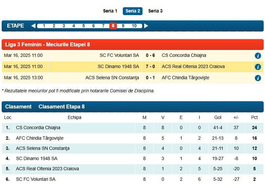Jump to stage 10 in Etape bar
Viewport: 265px width, 188px height.
coord(134,26)
